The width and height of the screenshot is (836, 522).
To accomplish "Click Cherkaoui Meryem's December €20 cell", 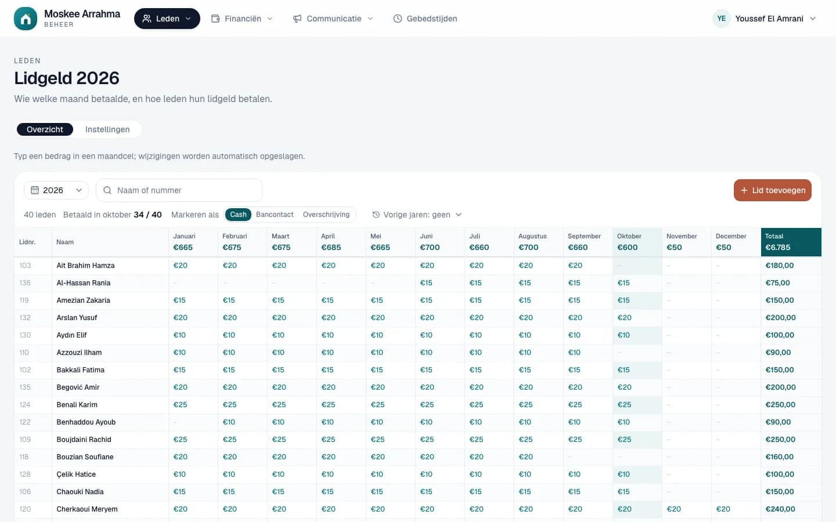I will (x=736, y=509).
